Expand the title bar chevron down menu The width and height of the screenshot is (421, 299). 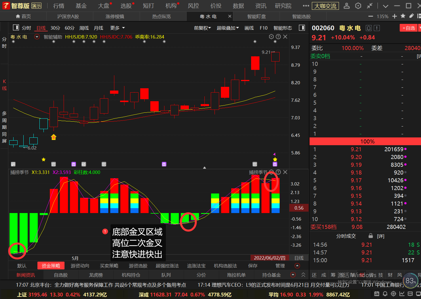[x=386, y=6]
